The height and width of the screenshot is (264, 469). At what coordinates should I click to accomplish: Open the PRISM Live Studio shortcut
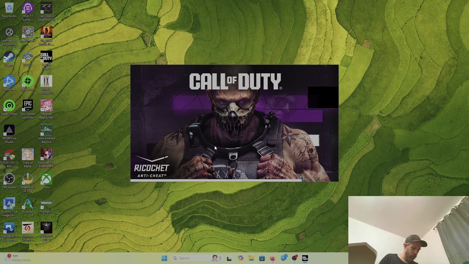coord(9,134)
